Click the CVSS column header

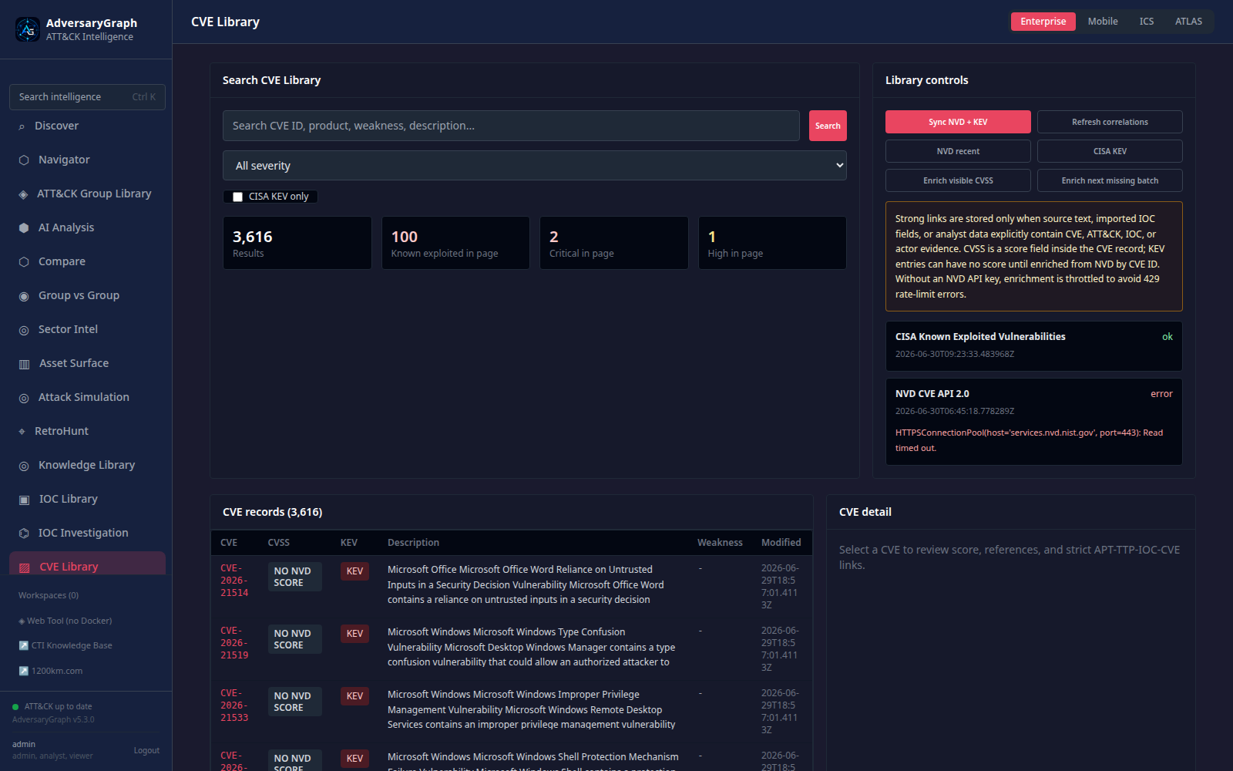point(279,543)
